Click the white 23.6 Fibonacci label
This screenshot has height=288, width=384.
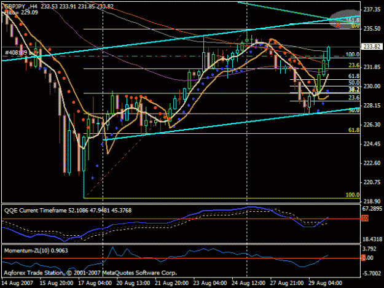pyautogui.click(x=354, y=98)
